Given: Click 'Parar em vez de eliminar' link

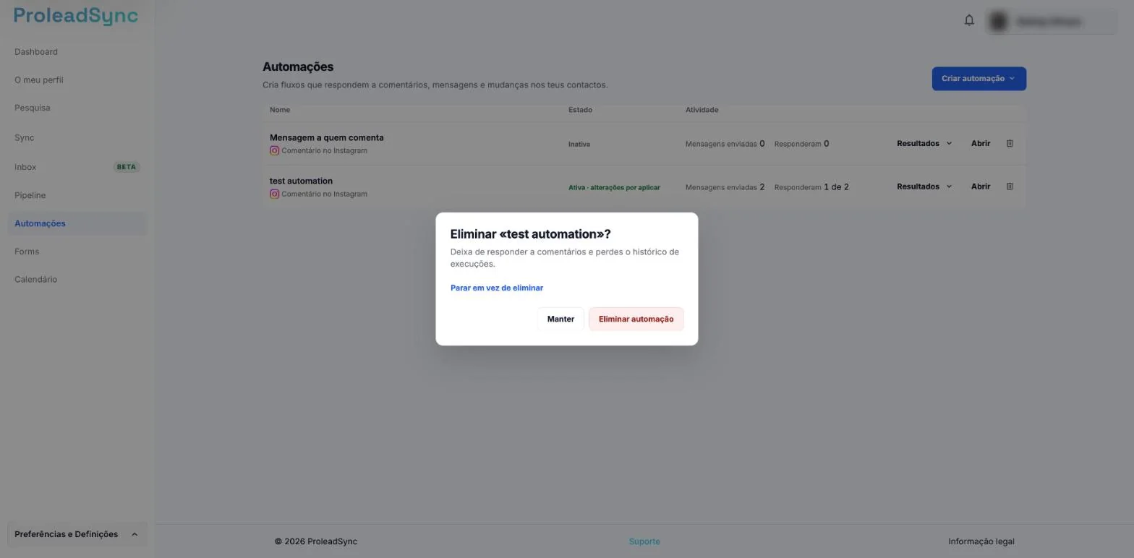Looking at the screenshot, I should click(497, 288).
